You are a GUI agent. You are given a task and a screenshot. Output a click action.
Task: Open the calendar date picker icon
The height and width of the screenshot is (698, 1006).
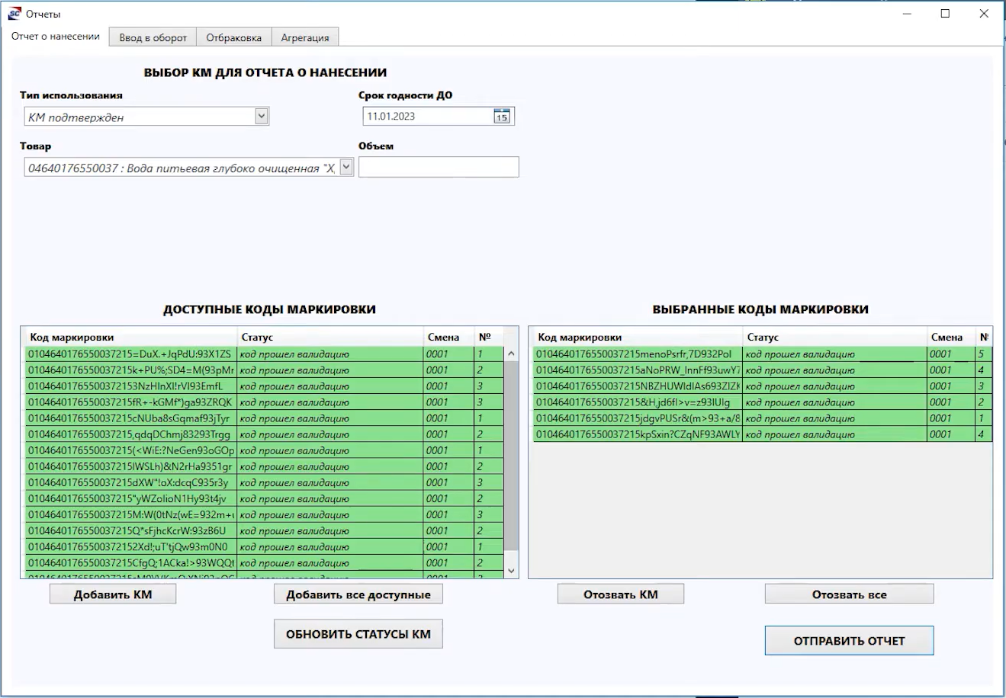[x=501, y=117]
